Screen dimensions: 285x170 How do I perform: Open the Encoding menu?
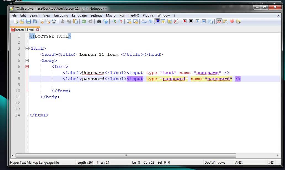(x=61, y=15)
